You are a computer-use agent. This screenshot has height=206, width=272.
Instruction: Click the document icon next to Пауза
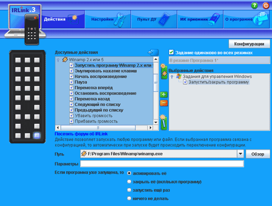pyautogui.click(x=71, y=82)
